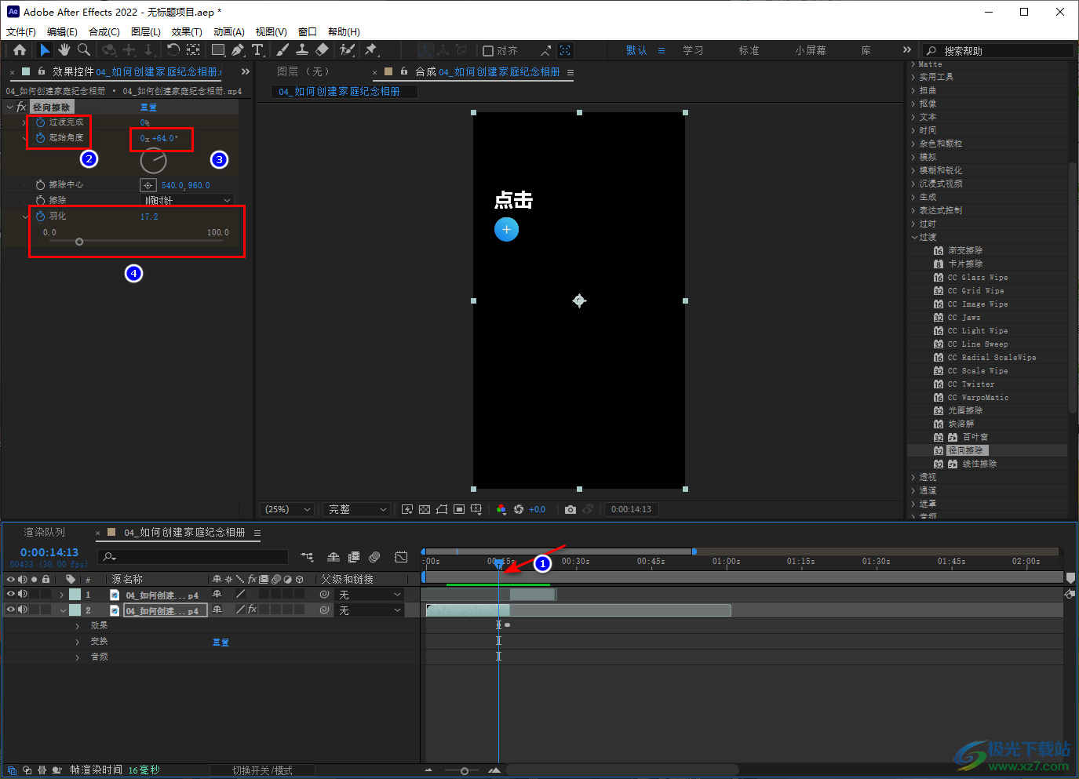
Task: Select the Rotation tool
Action: [173, 50]
